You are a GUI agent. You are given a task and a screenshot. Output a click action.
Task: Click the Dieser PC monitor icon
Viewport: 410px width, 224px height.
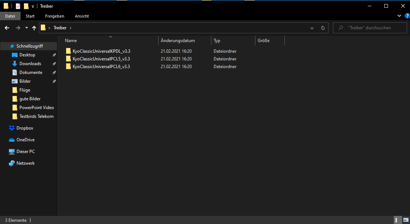12,152
